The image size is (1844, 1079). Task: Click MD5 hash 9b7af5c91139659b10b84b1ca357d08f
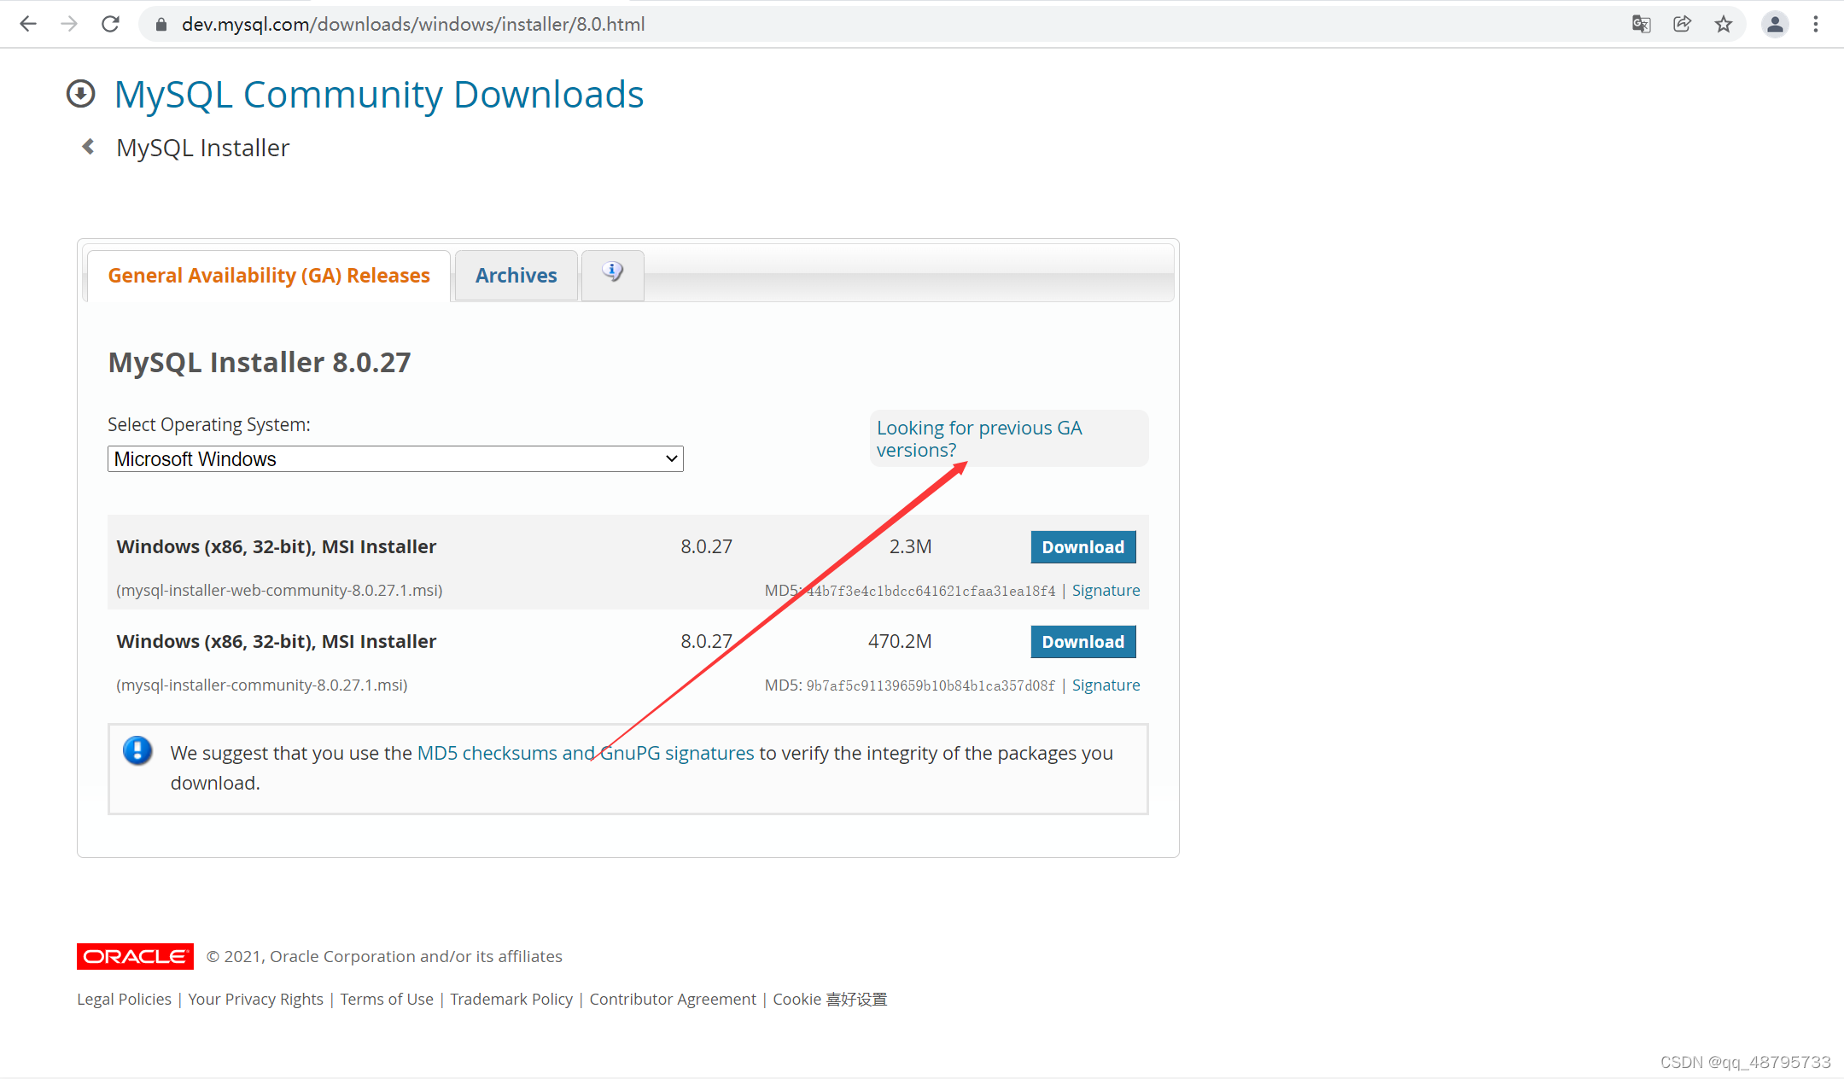[931, 685]
